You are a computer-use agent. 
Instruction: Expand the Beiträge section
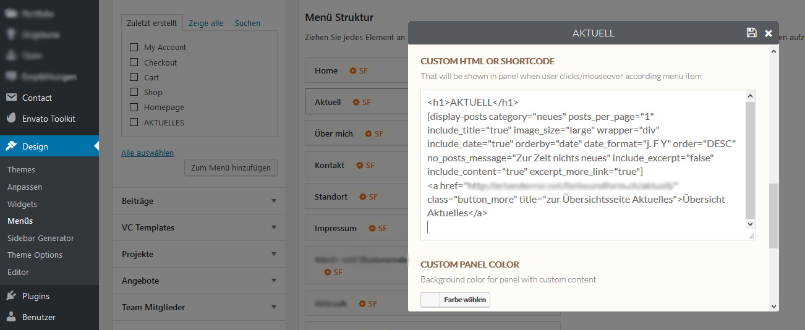pos(274,201)
